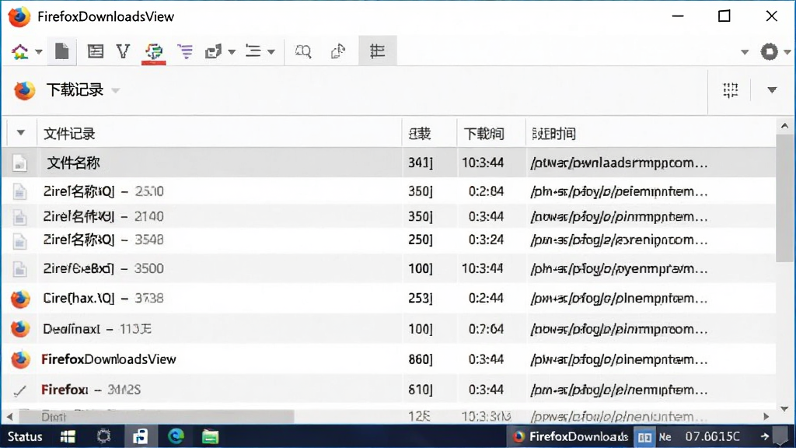796x448 pixels.
Task: Select the document page toolbar icon
Action: coord(62,51)
